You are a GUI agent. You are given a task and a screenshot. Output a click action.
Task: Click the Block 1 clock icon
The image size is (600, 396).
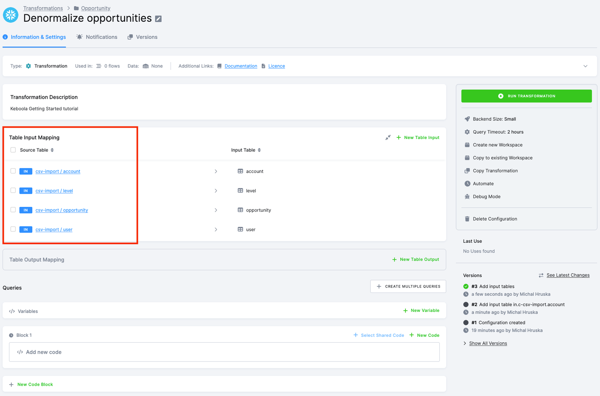tap(11, 335)
